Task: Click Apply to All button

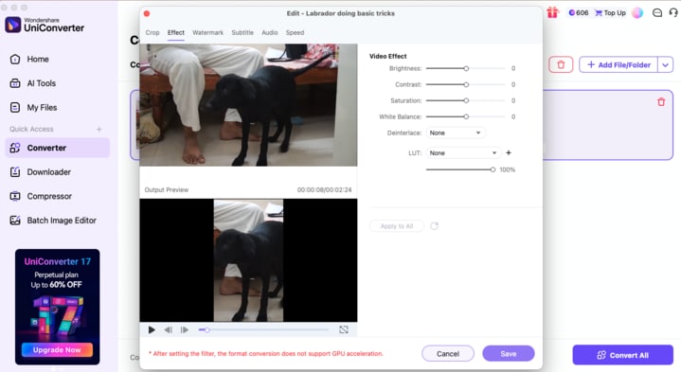Action: [397, 226]
